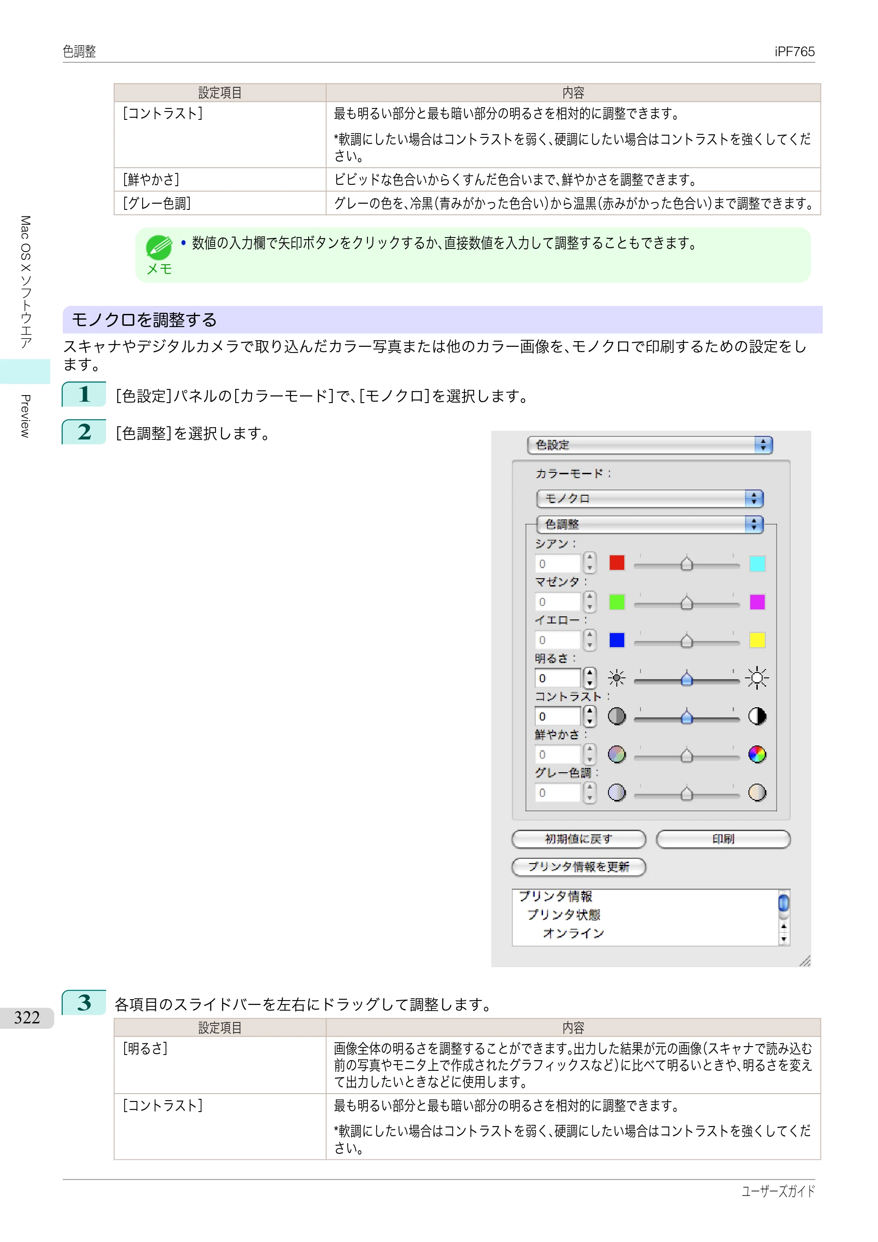Click the warm gray tone icon

757,792
